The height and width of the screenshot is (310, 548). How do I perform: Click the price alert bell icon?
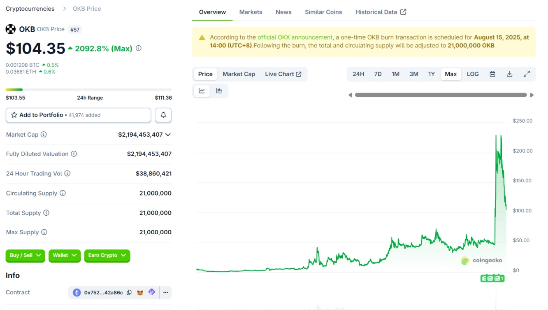coord(163,115)
